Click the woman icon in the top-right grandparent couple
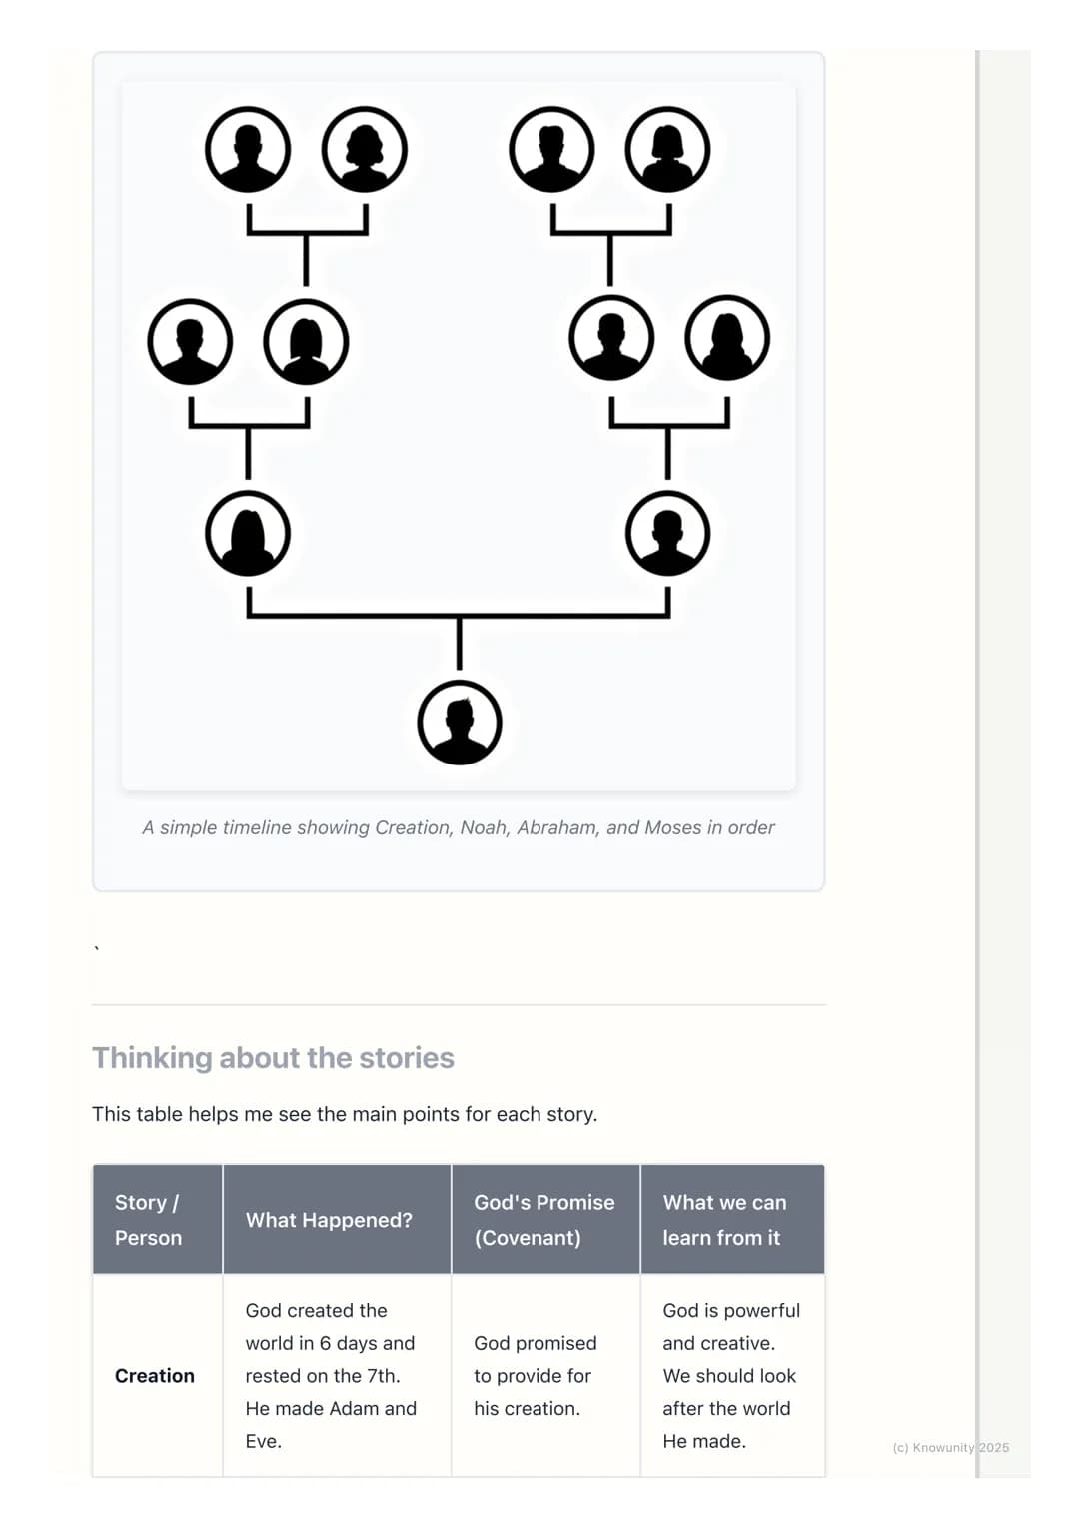 point(668,150)
